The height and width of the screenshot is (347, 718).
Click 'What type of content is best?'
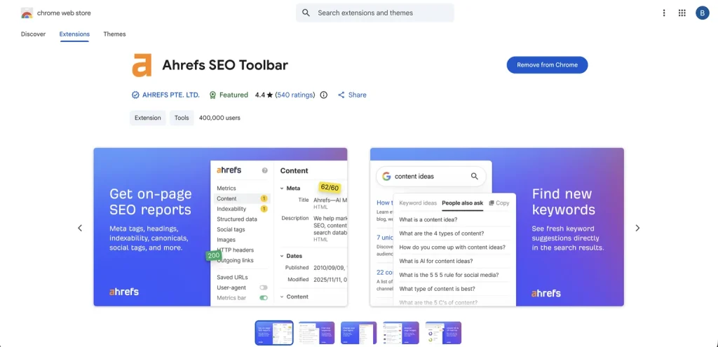point(437,289)
